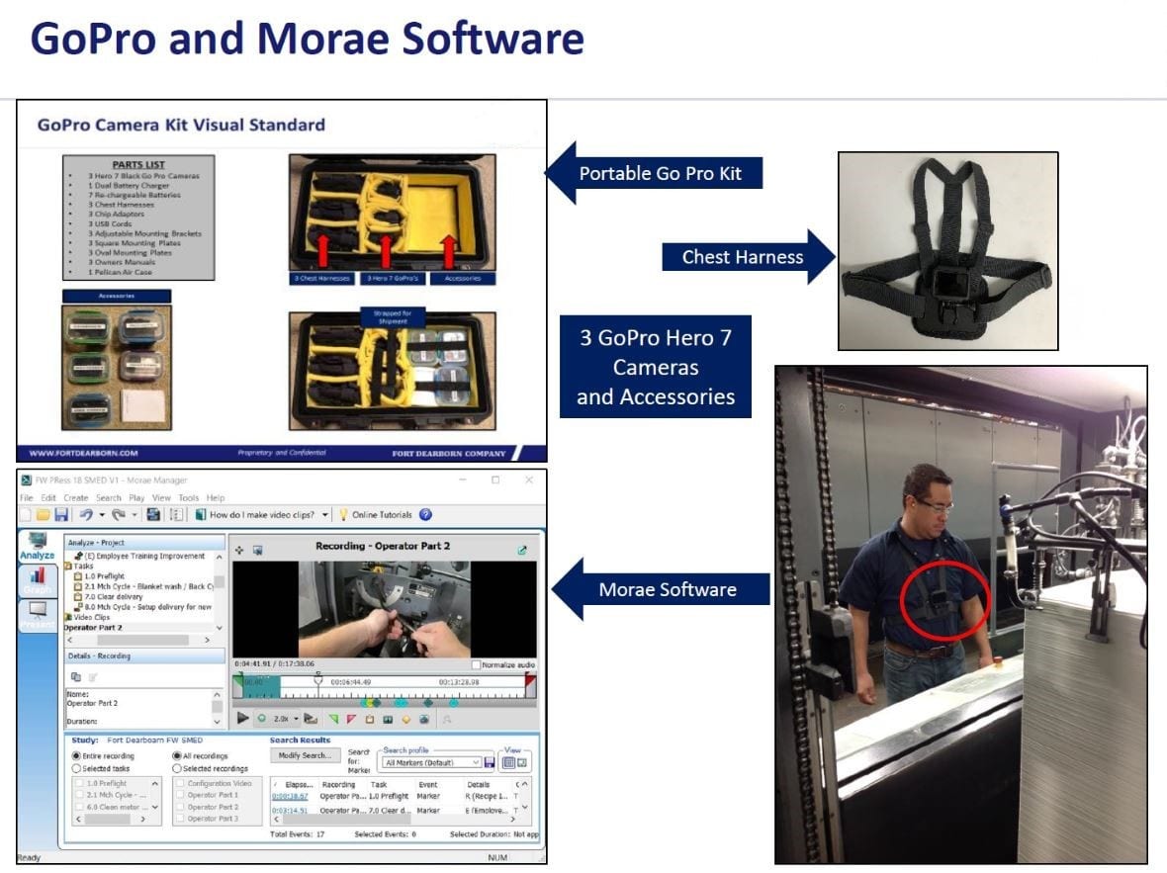1167x873 pixels.
Task: Switch to the Present tab
Action: (38, 616)
